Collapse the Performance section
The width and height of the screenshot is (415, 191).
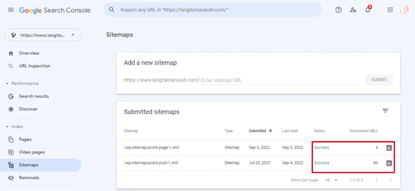(x=22, y=84)
